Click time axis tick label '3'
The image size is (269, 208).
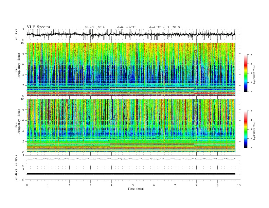click(x=90, y=185)
